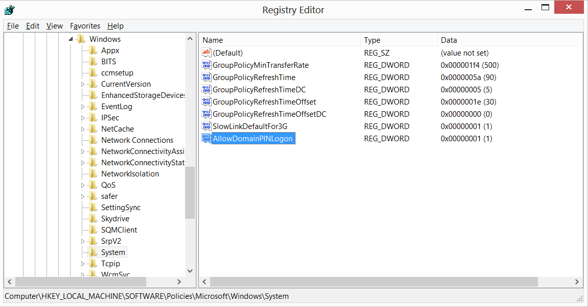Click the Registry Editor app icon in title bar
The image size is (588, 307).
[x=10, y=10]
